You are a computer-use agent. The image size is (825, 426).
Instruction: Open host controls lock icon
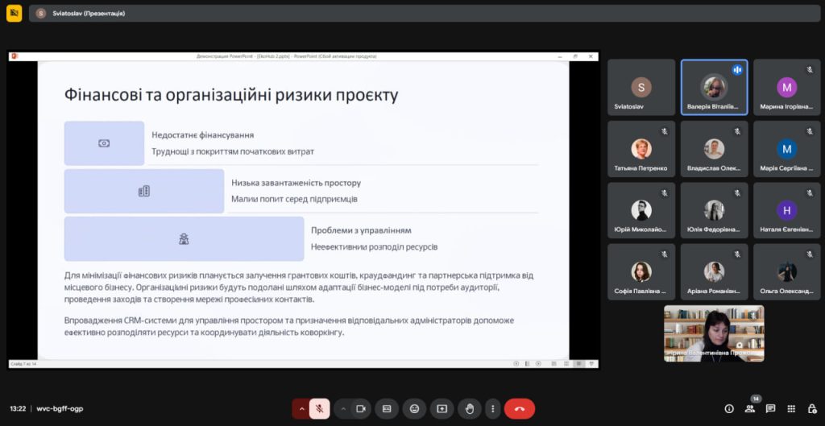[810, 408]
